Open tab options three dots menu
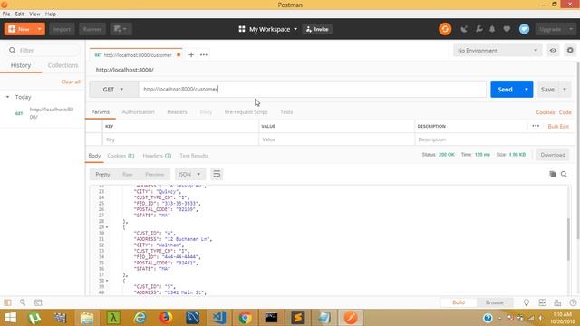The height and width of the screenshot is (326, 580). [x=204, y=54]
